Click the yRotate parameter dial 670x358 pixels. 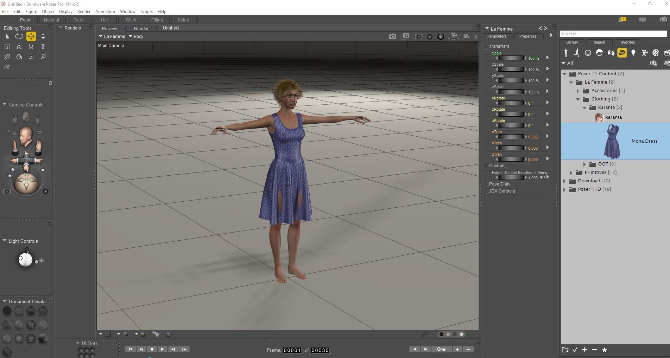pos(511,103)
